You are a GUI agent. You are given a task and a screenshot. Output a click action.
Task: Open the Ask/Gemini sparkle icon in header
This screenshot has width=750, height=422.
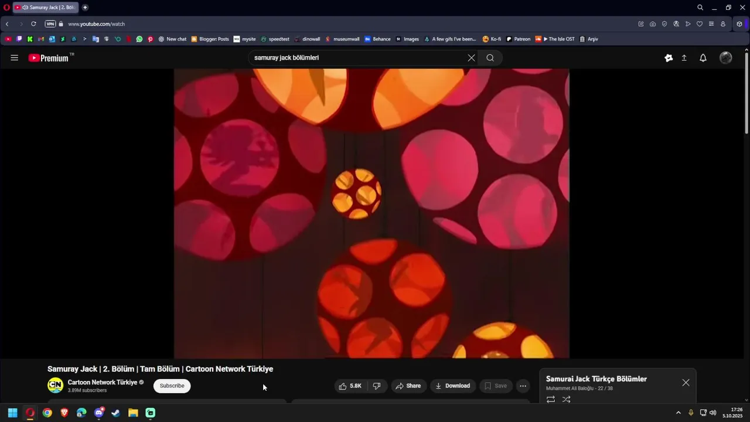click(669, 57)
